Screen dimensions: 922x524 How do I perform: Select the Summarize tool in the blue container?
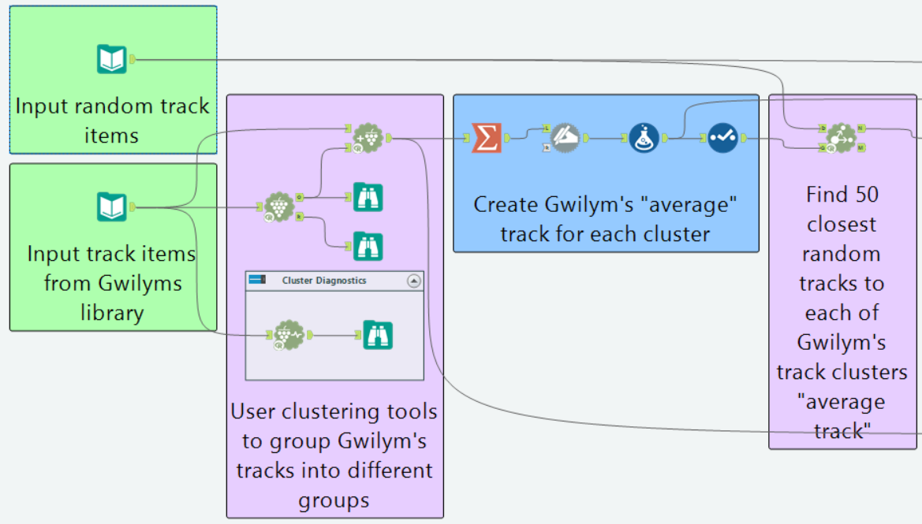point(485,139)
